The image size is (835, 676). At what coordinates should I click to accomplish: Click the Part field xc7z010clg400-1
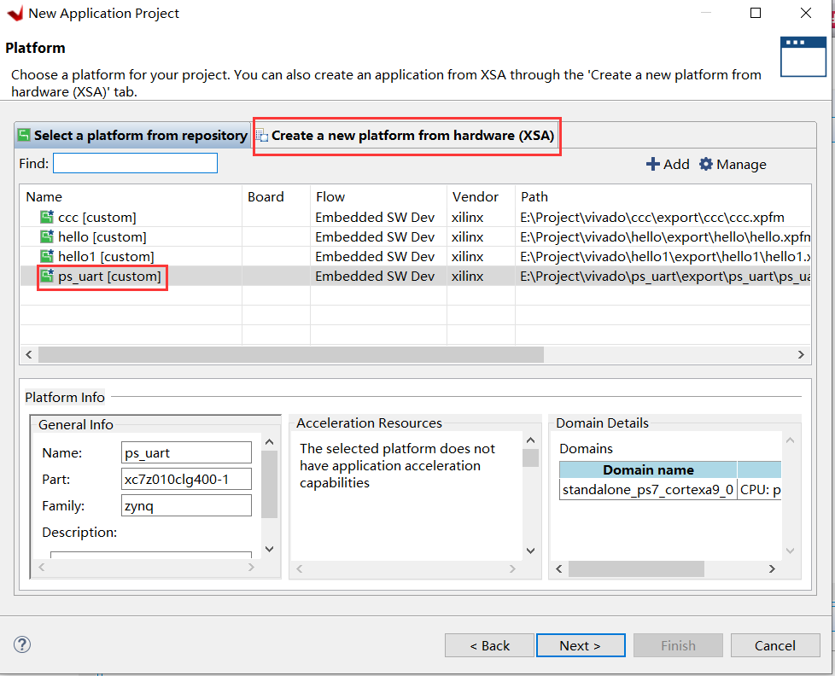(186, 479)
